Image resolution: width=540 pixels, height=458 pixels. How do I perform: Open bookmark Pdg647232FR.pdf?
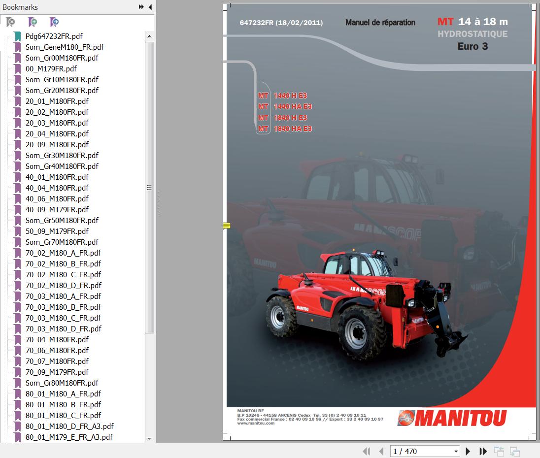click(54, 36)
